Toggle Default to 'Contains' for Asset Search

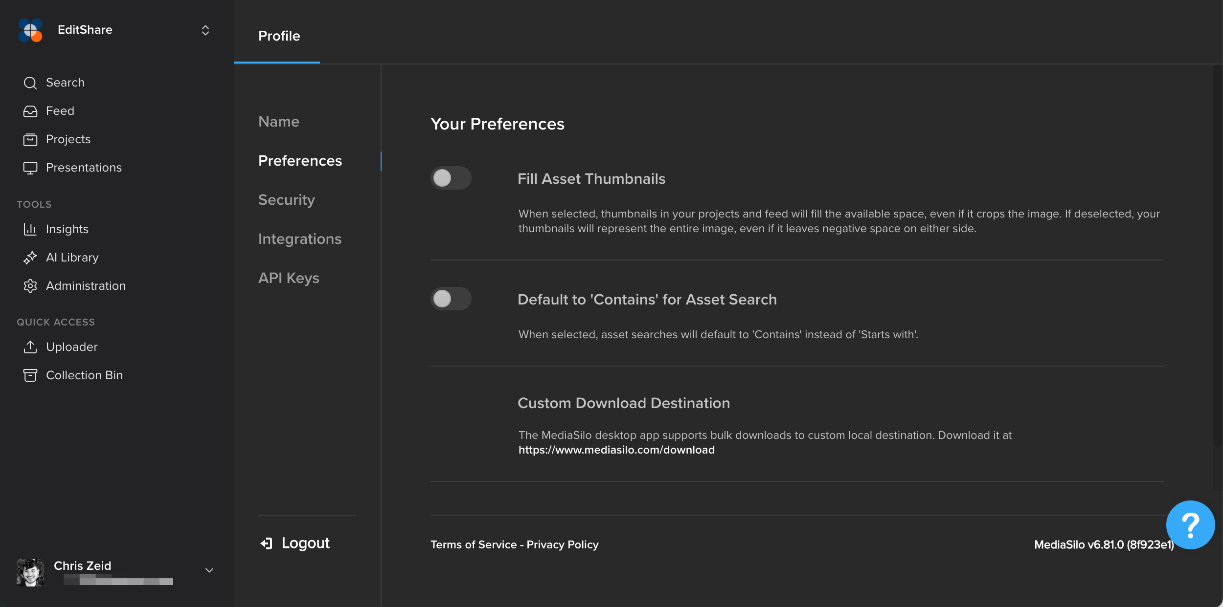point(451,299)
